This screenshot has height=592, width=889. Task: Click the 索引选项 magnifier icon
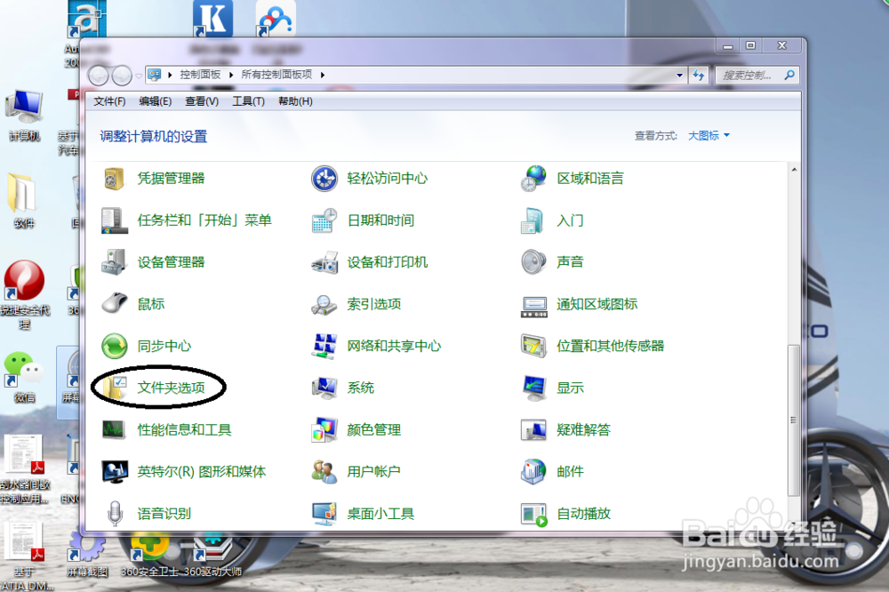pos(324,305)
